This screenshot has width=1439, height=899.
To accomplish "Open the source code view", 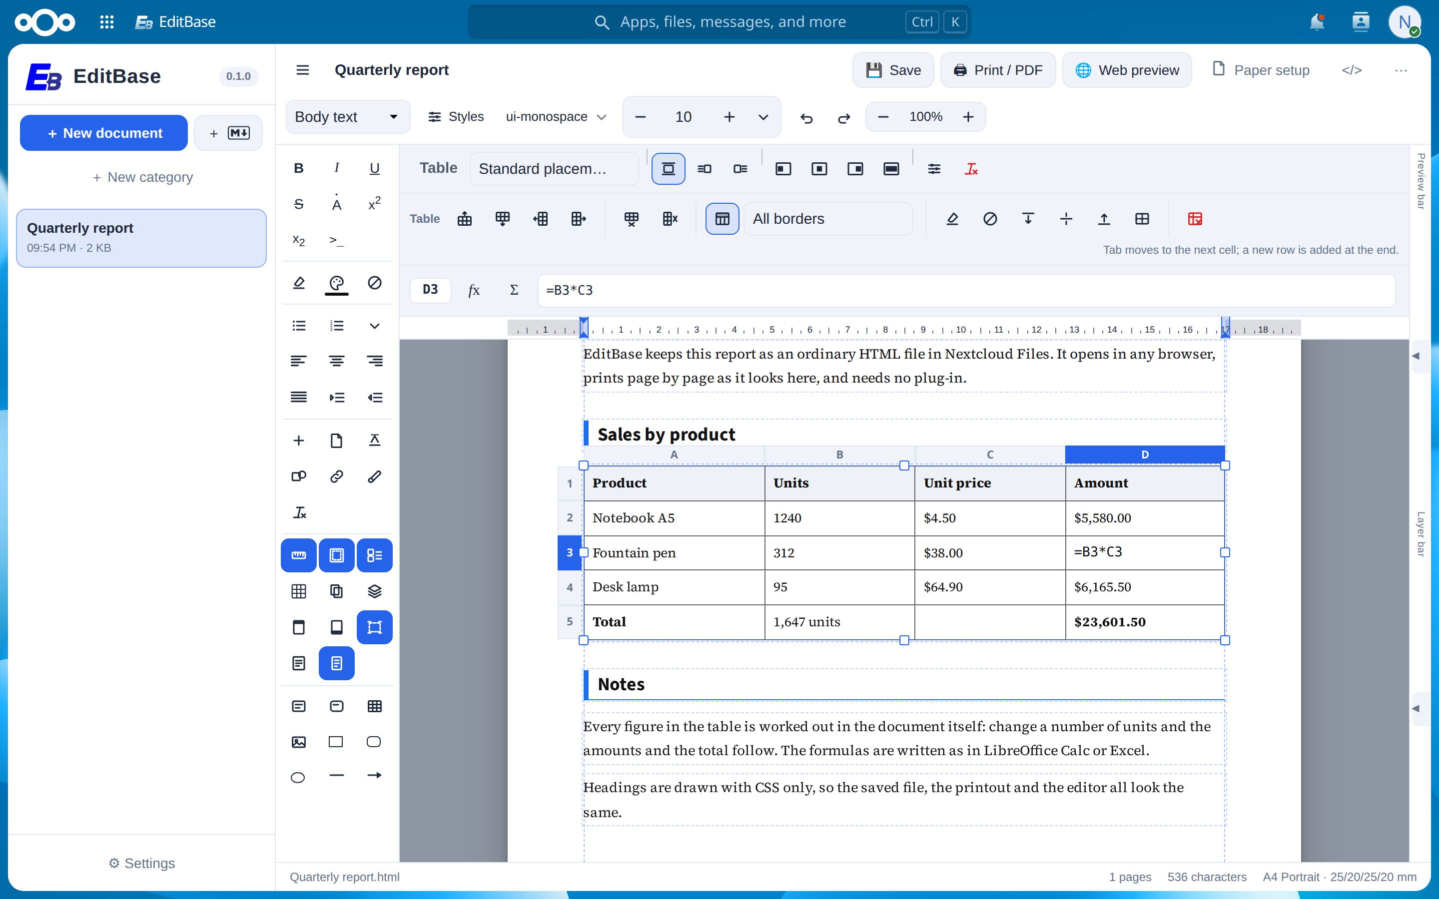I will [1351, 70].
